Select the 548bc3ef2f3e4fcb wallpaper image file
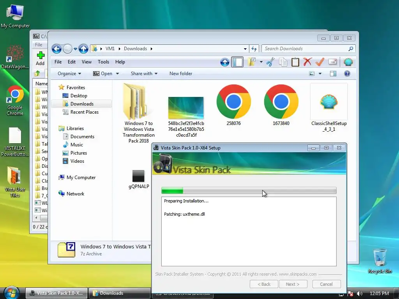 [x=186, y=117]
